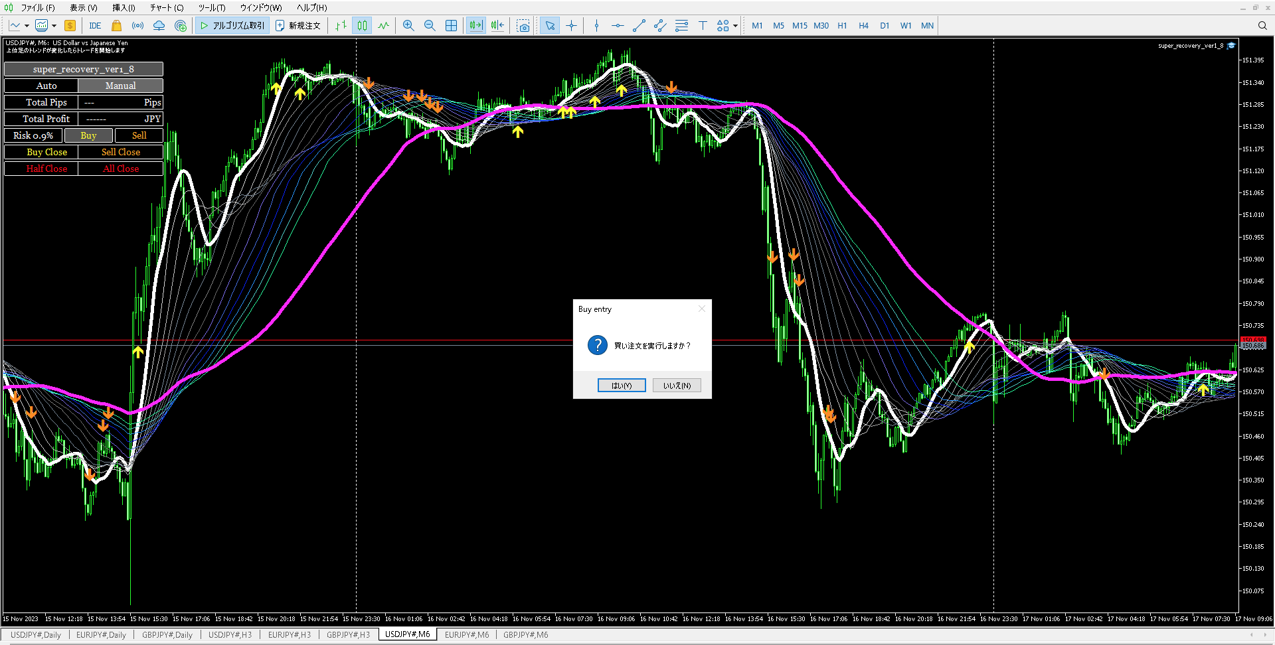Select the D1 timeframe

click(885, 26)
